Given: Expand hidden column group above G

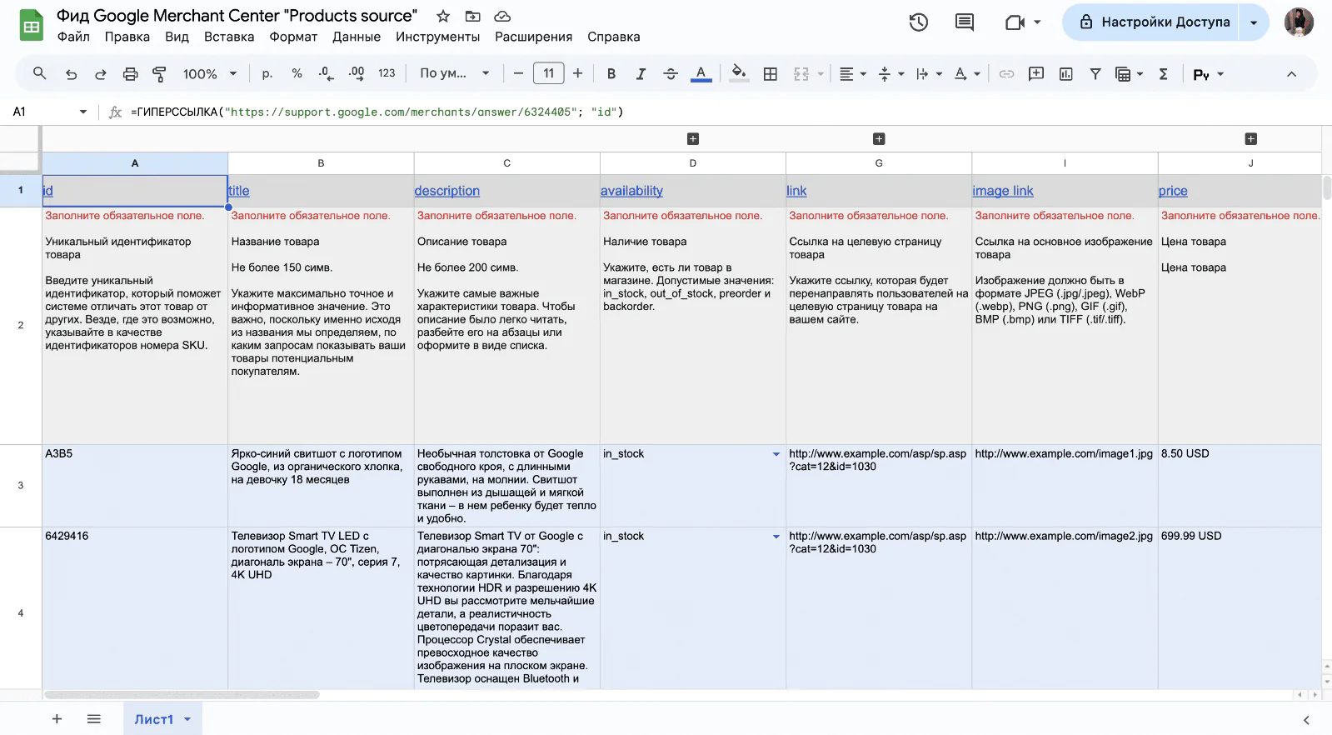Looking at the screenshot, I should coord(879,139).
